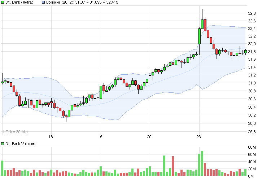Click the 30,0 price axis label
Screen dimensions: 262x179
click(x=252, y=123)
